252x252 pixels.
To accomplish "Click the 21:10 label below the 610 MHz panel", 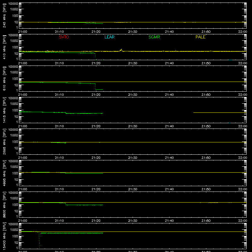I will (59, 95).
